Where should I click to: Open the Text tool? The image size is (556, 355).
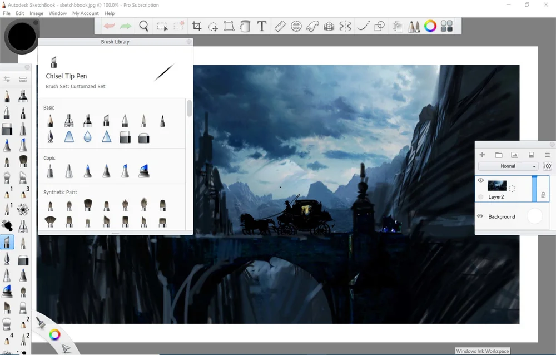click(261, 26)
